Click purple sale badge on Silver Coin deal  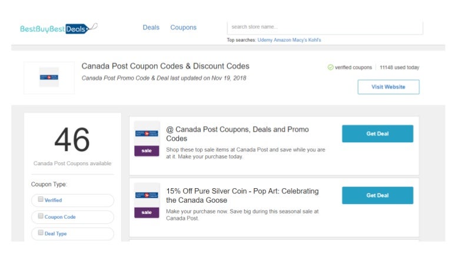tap(147, 212)
